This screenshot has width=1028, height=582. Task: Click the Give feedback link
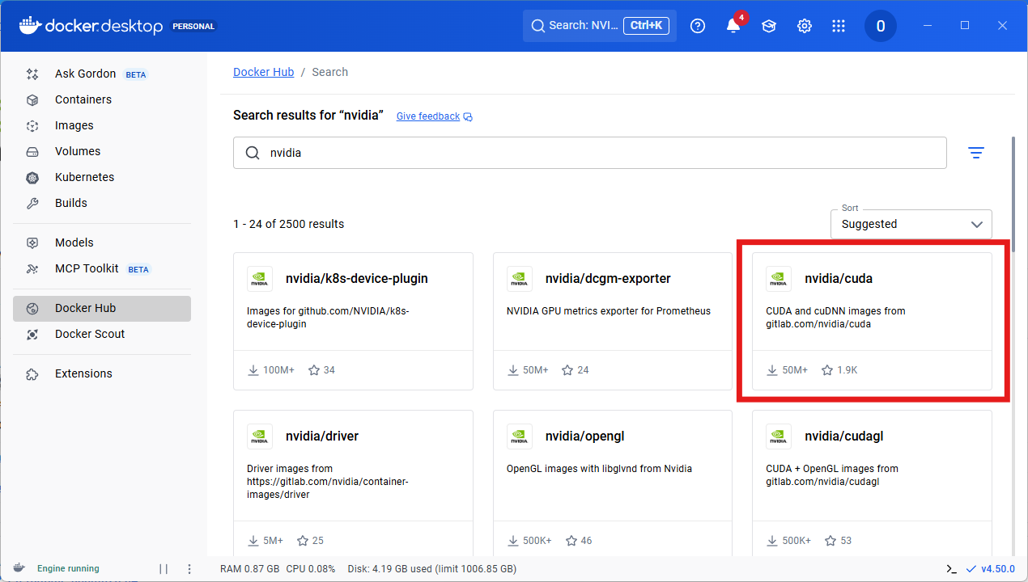pos(428,116)
